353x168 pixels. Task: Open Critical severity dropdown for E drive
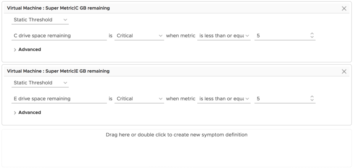pyautogui.click(x=140, y=99)
